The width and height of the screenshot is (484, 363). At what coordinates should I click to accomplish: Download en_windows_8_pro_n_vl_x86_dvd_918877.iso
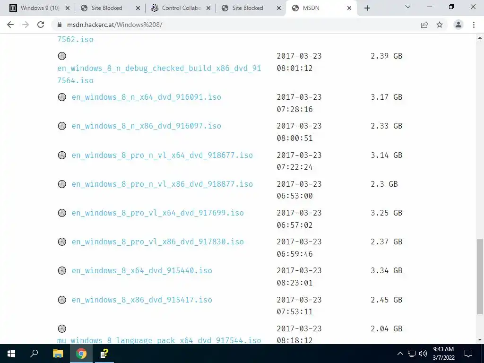162,184
